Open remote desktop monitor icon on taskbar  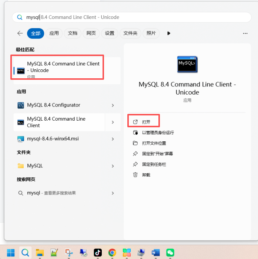pyautogui.click(x=83, y=253)
